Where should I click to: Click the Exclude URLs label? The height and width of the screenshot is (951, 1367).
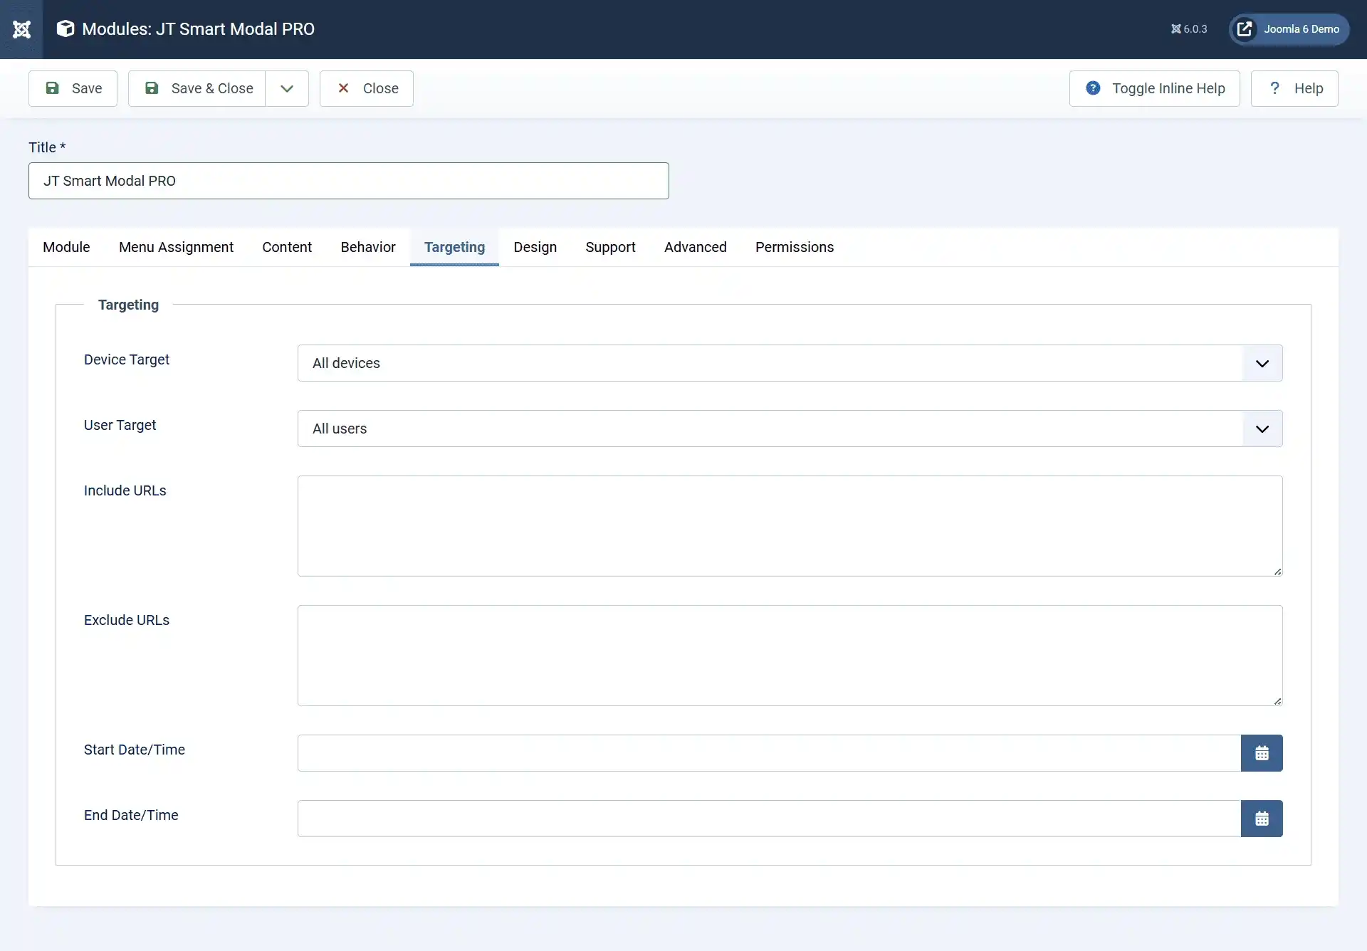(127, 620)
